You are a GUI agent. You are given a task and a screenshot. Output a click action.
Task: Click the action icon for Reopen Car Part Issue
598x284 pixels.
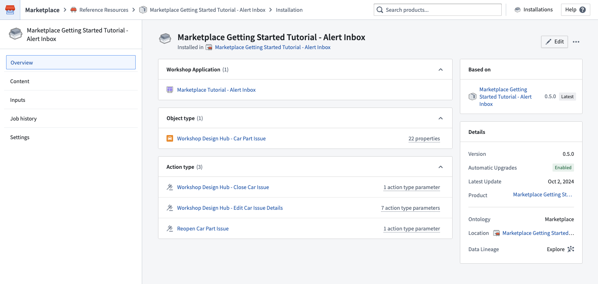point(170,228)
